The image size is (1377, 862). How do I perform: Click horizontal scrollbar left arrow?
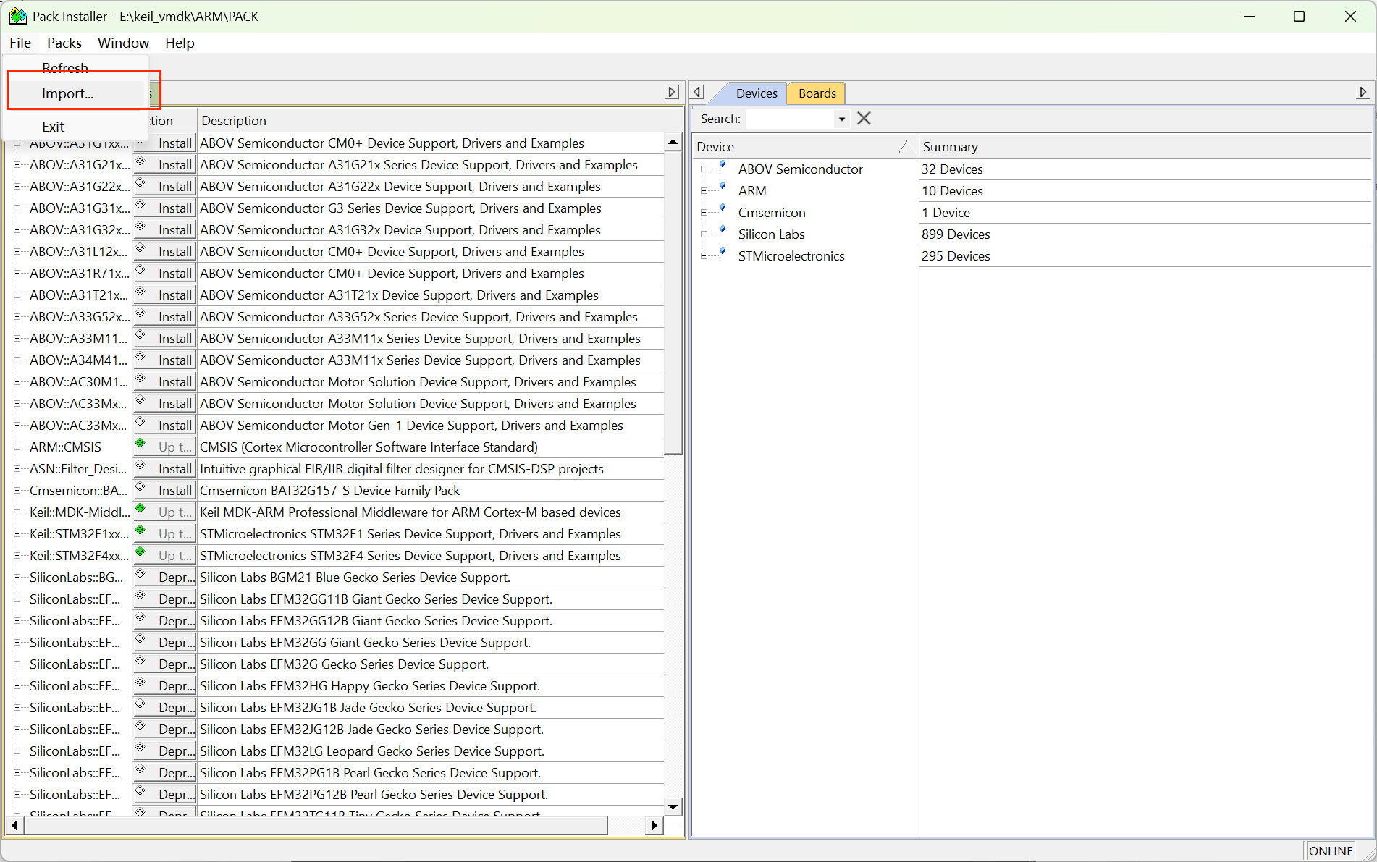14,825
